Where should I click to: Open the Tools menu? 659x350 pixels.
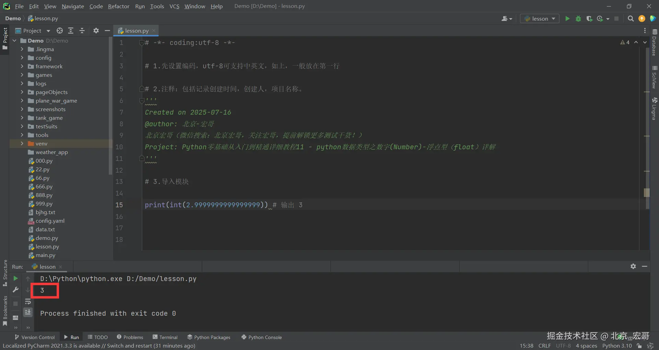pos(157,6)
